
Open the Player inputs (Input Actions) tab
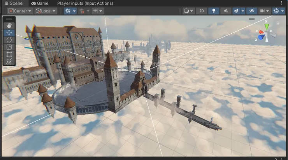pyautogui.click(x=85, y=3)
